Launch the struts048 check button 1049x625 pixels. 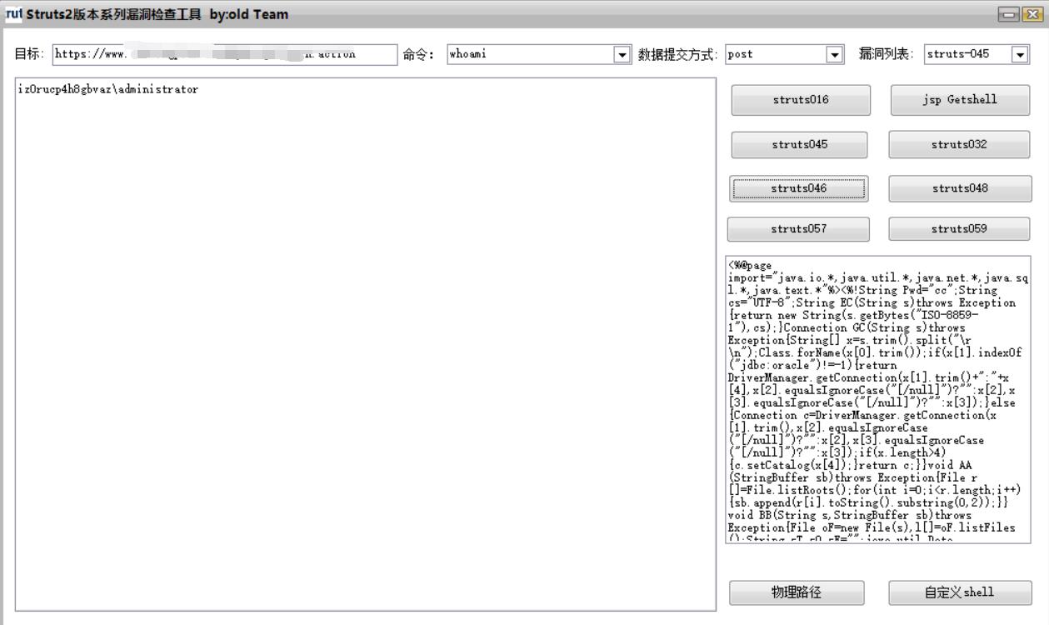tap(960, 189)
